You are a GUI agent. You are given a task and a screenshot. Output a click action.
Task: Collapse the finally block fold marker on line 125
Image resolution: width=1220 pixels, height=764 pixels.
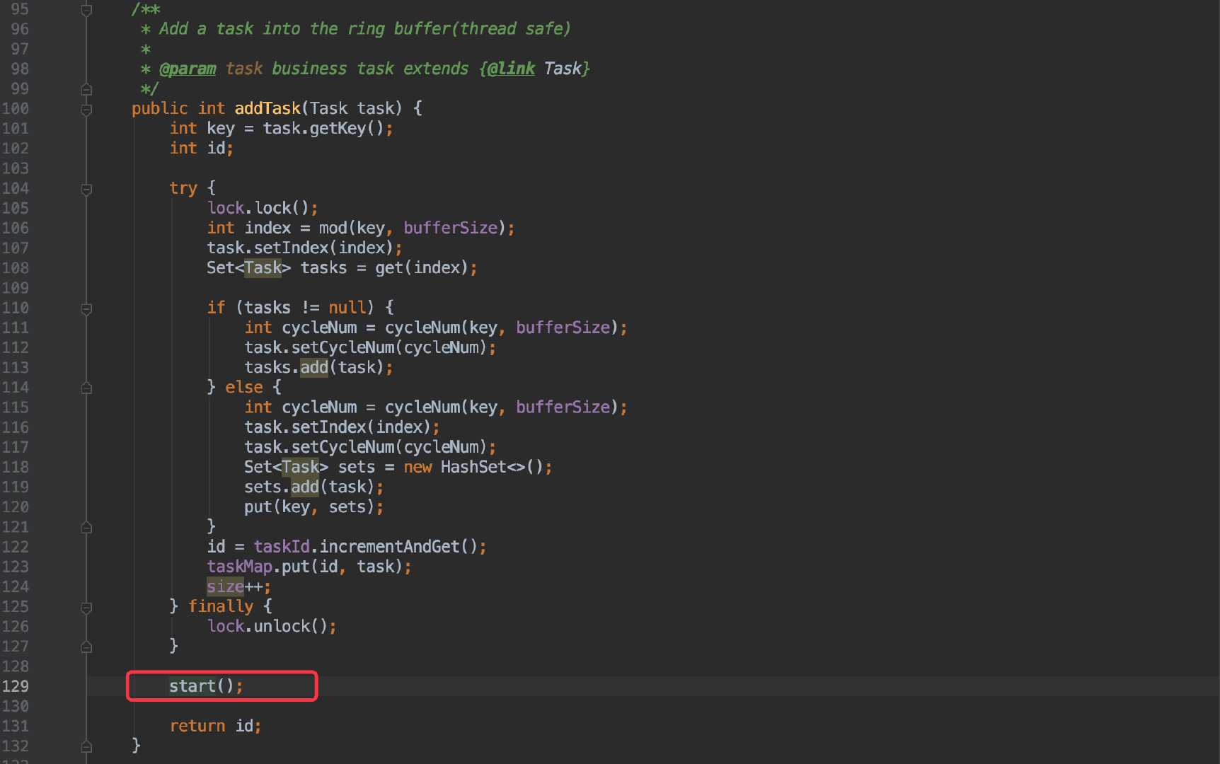tap(86, 607)
